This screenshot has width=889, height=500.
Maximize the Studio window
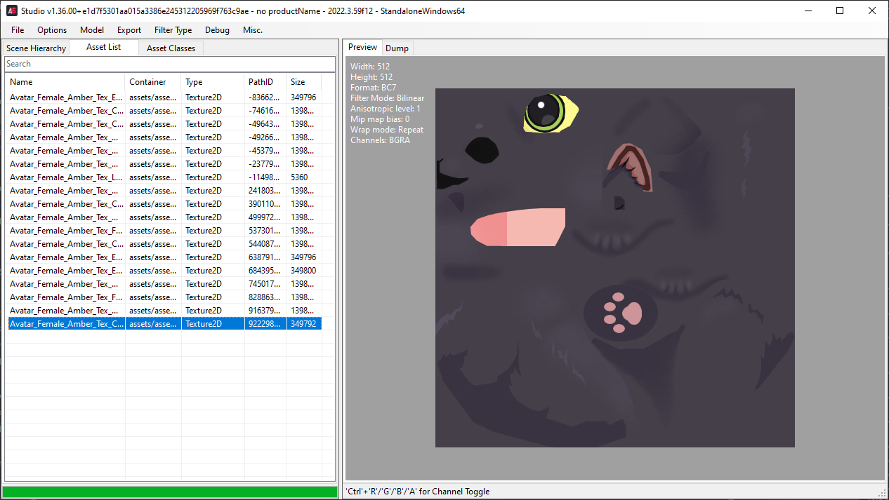pos(841,11)
